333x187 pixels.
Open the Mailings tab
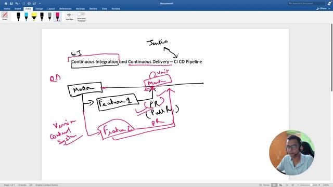tap(80, 9)
